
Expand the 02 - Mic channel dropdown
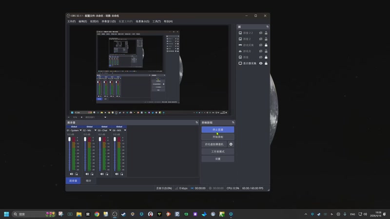[x=95, y=130]
